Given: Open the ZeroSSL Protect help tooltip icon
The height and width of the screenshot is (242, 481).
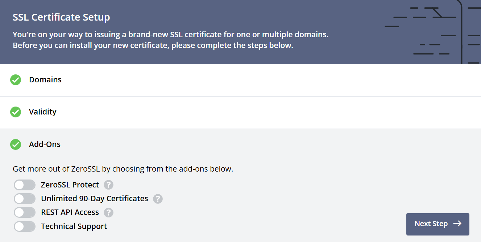Looking at the screenshot, I should coord(108,185).
